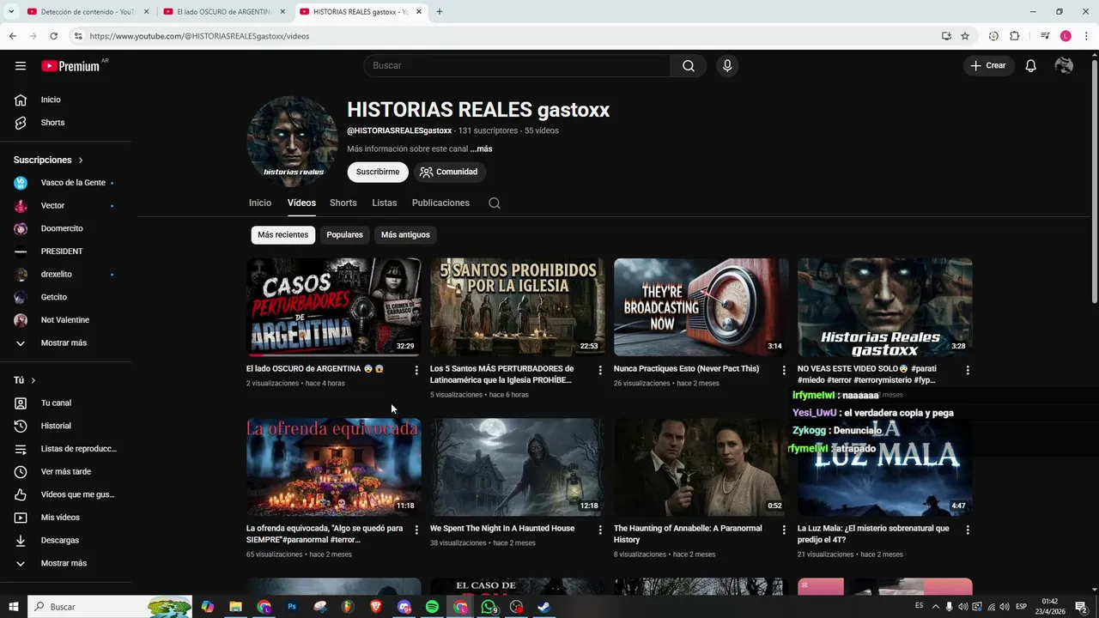
Task: Open browser extensions puzzle icon
Action: pos(1015,36)
